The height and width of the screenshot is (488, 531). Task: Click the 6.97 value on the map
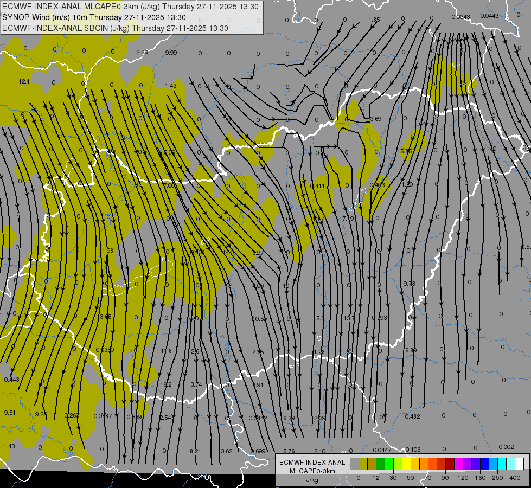(258, 253)
